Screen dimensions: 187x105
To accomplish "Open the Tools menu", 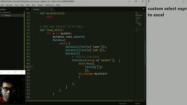I will pyautogui.click(x=34, y=5).
